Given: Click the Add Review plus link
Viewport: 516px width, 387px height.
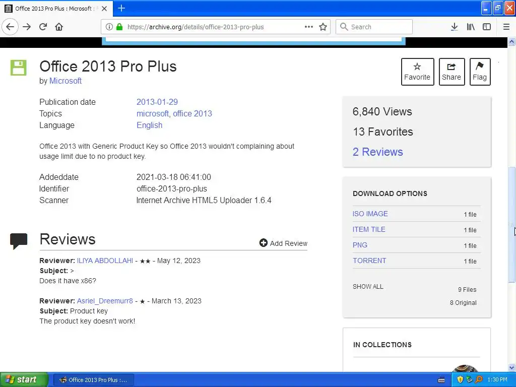Looking at the screenshot, I should pyautogui.click(x=283, y=243).
